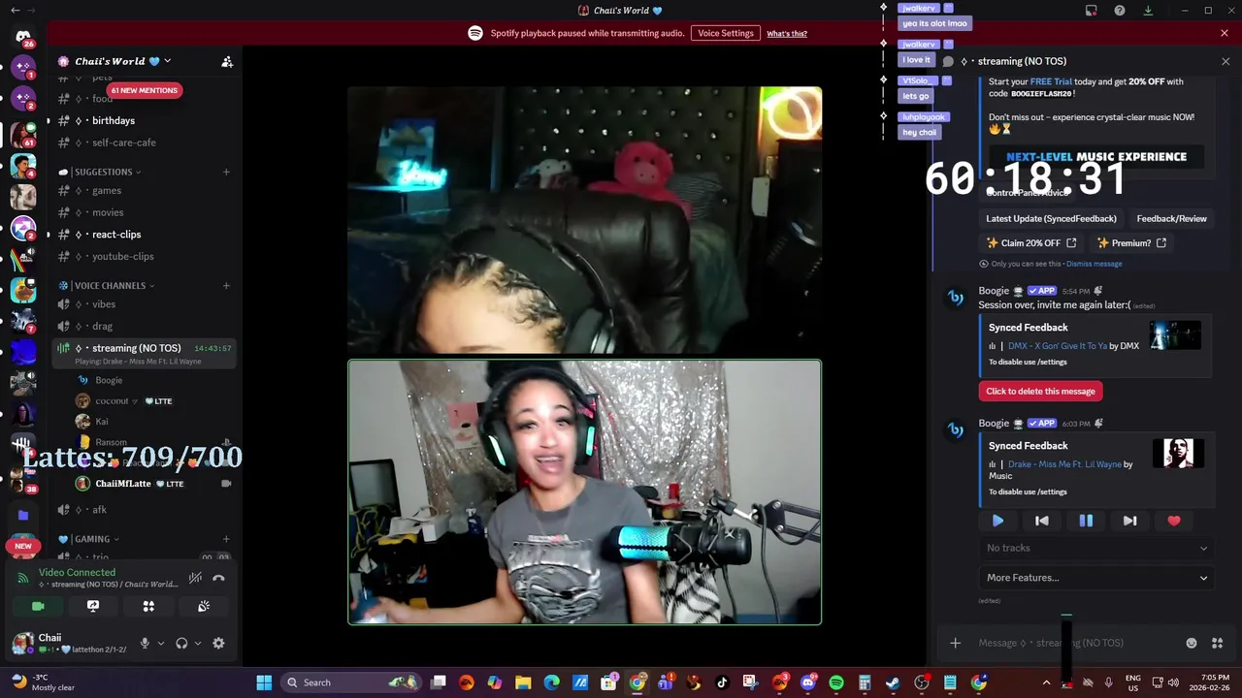
Task: Select Kai in voice participants
Action: (x=102, y=422)
